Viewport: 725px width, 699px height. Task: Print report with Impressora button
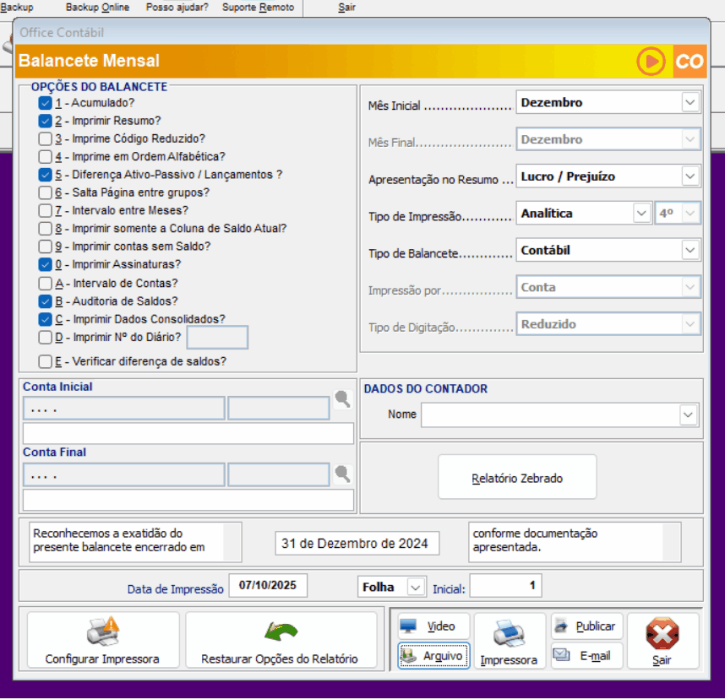tap(508, 641)
